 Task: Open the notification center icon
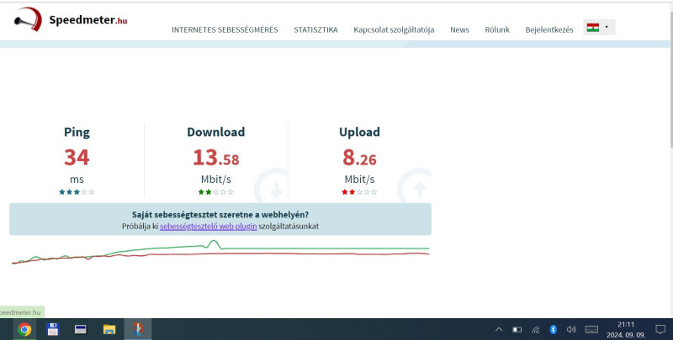pos(660,329)
